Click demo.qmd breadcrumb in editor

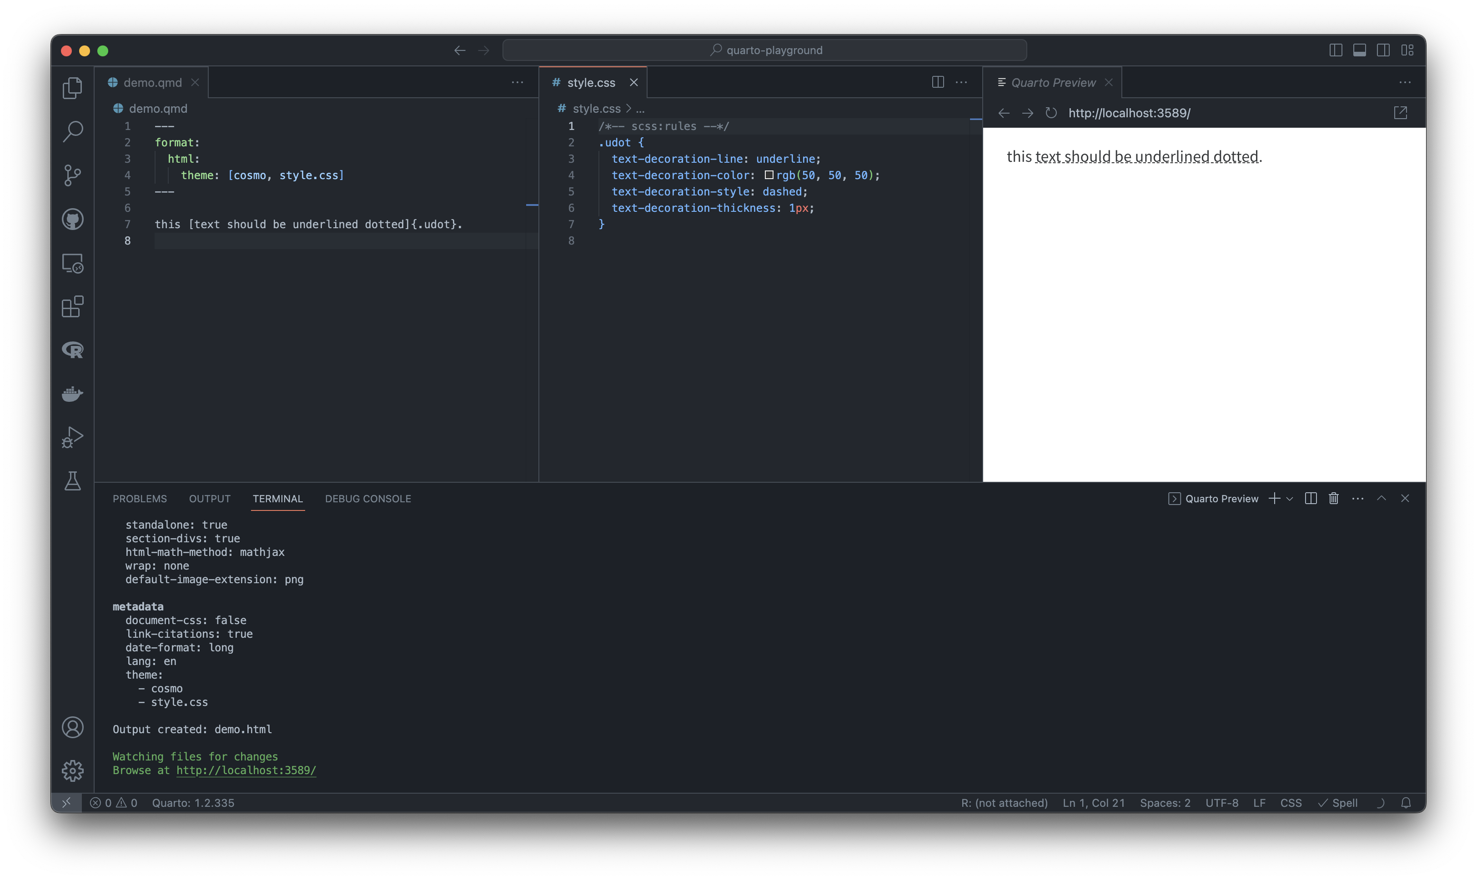[x=158, y=109]
